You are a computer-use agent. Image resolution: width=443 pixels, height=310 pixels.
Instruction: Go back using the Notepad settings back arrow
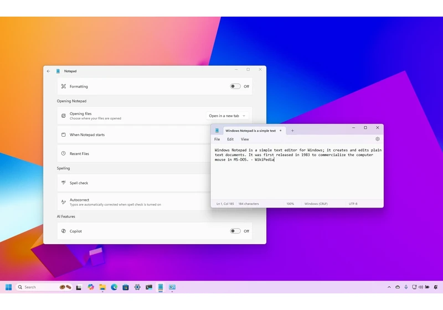coord(49,71)
